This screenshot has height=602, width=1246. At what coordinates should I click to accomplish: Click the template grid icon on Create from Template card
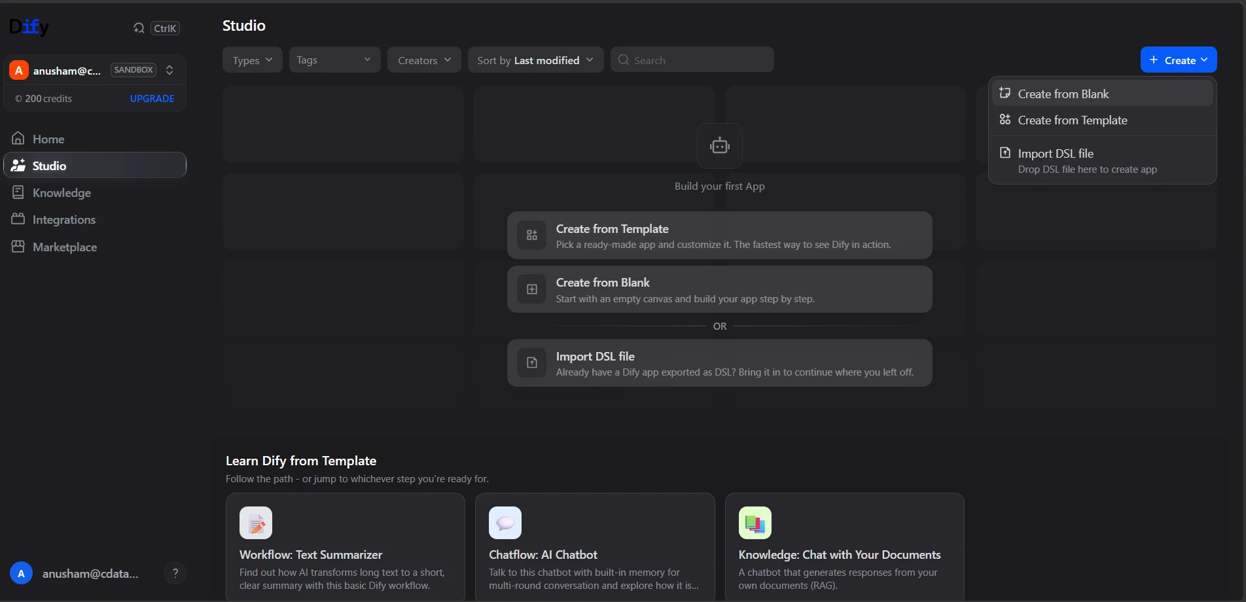tap(532, 235)
